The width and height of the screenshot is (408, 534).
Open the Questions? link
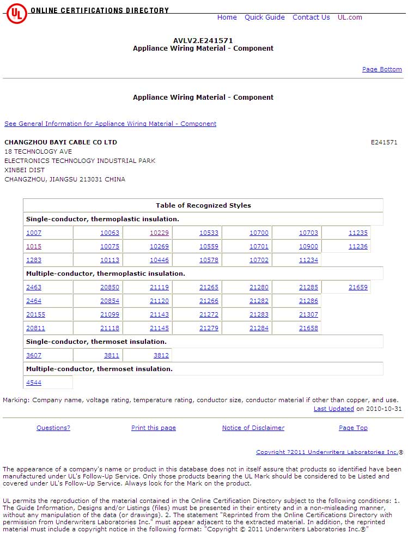pos(53,428)
